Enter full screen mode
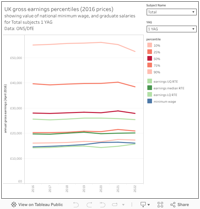 point(160,205)
